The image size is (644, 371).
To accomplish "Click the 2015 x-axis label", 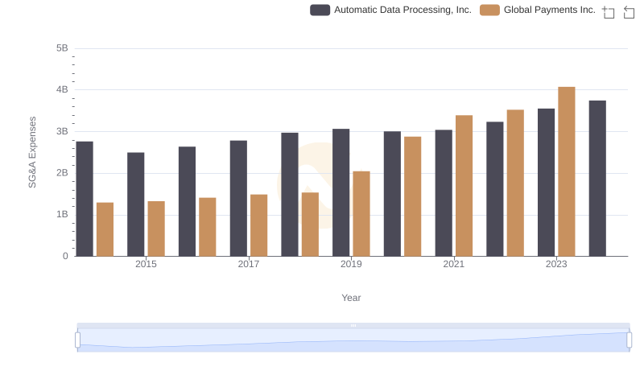I will [x=146, y=264].
